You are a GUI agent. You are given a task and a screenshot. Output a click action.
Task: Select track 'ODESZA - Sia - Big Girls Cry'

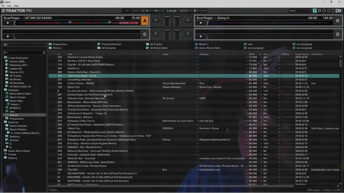[194, 147]
